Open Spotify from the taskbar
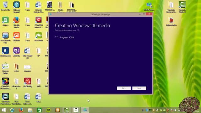Viewport: 201px width, 113px height. point(48,110)
